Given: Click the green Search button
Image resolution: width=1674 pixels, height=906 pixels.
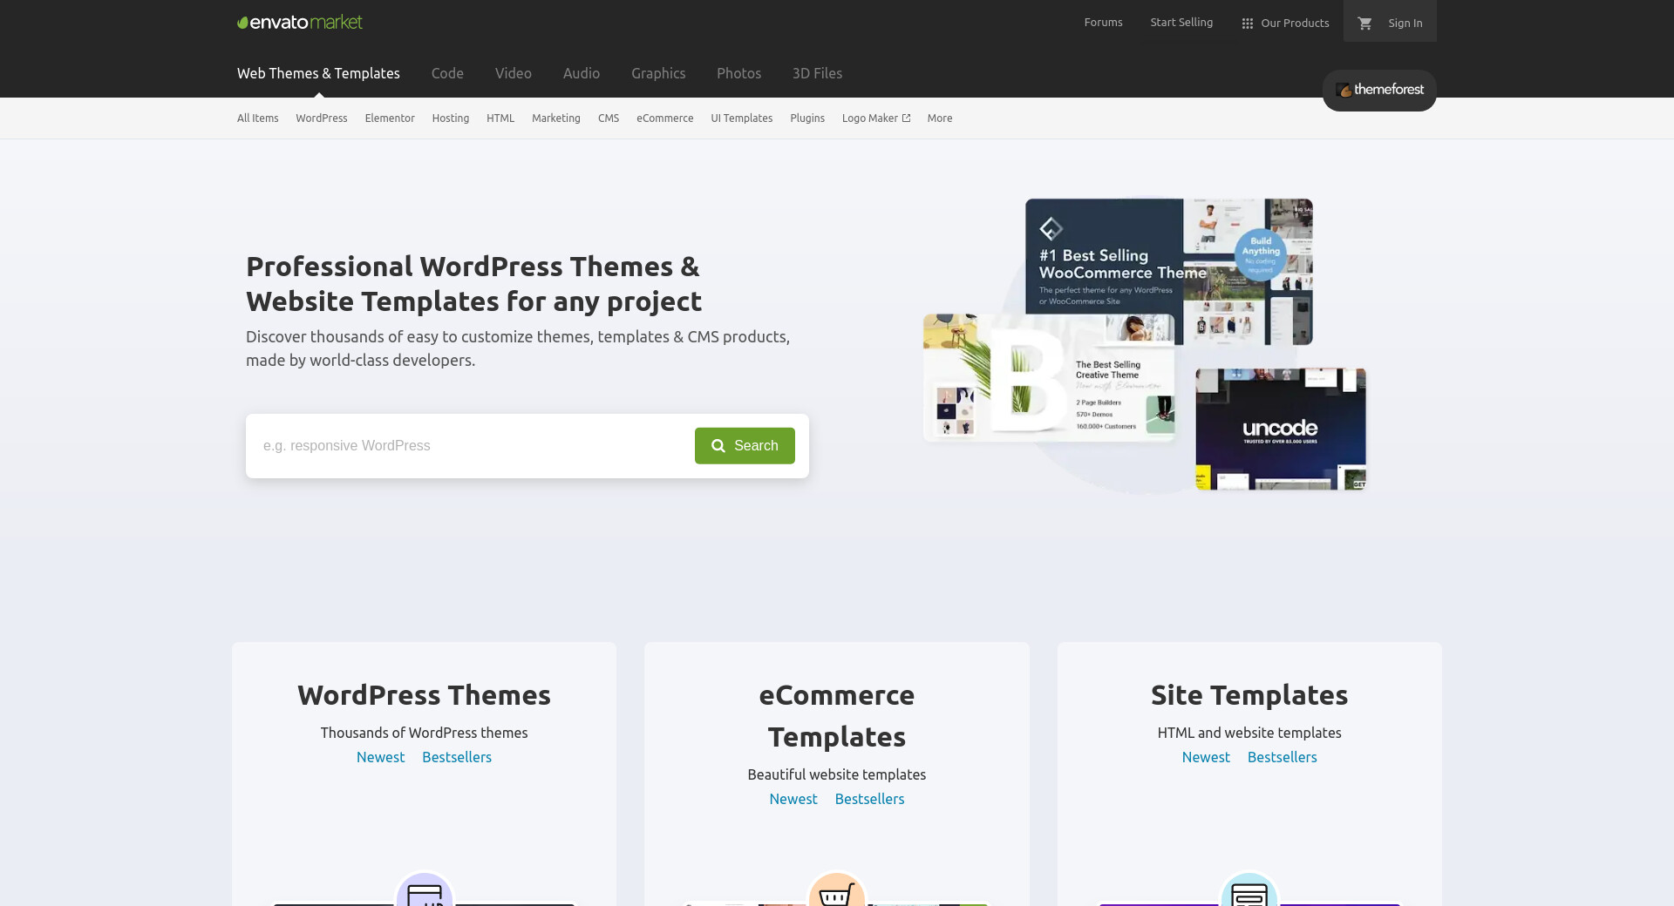Looking at the screenshot, I should (745, 446).
